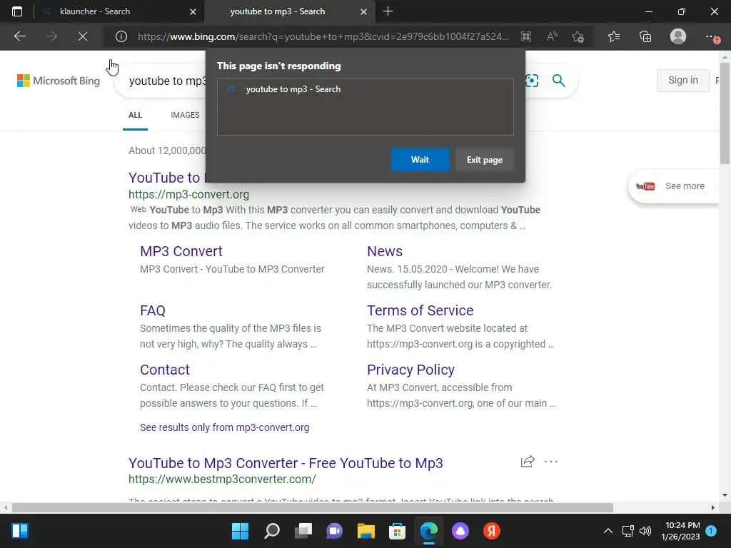Click the Wait button in dialog
Screen dimensions: 731x548
click(420, 160)
